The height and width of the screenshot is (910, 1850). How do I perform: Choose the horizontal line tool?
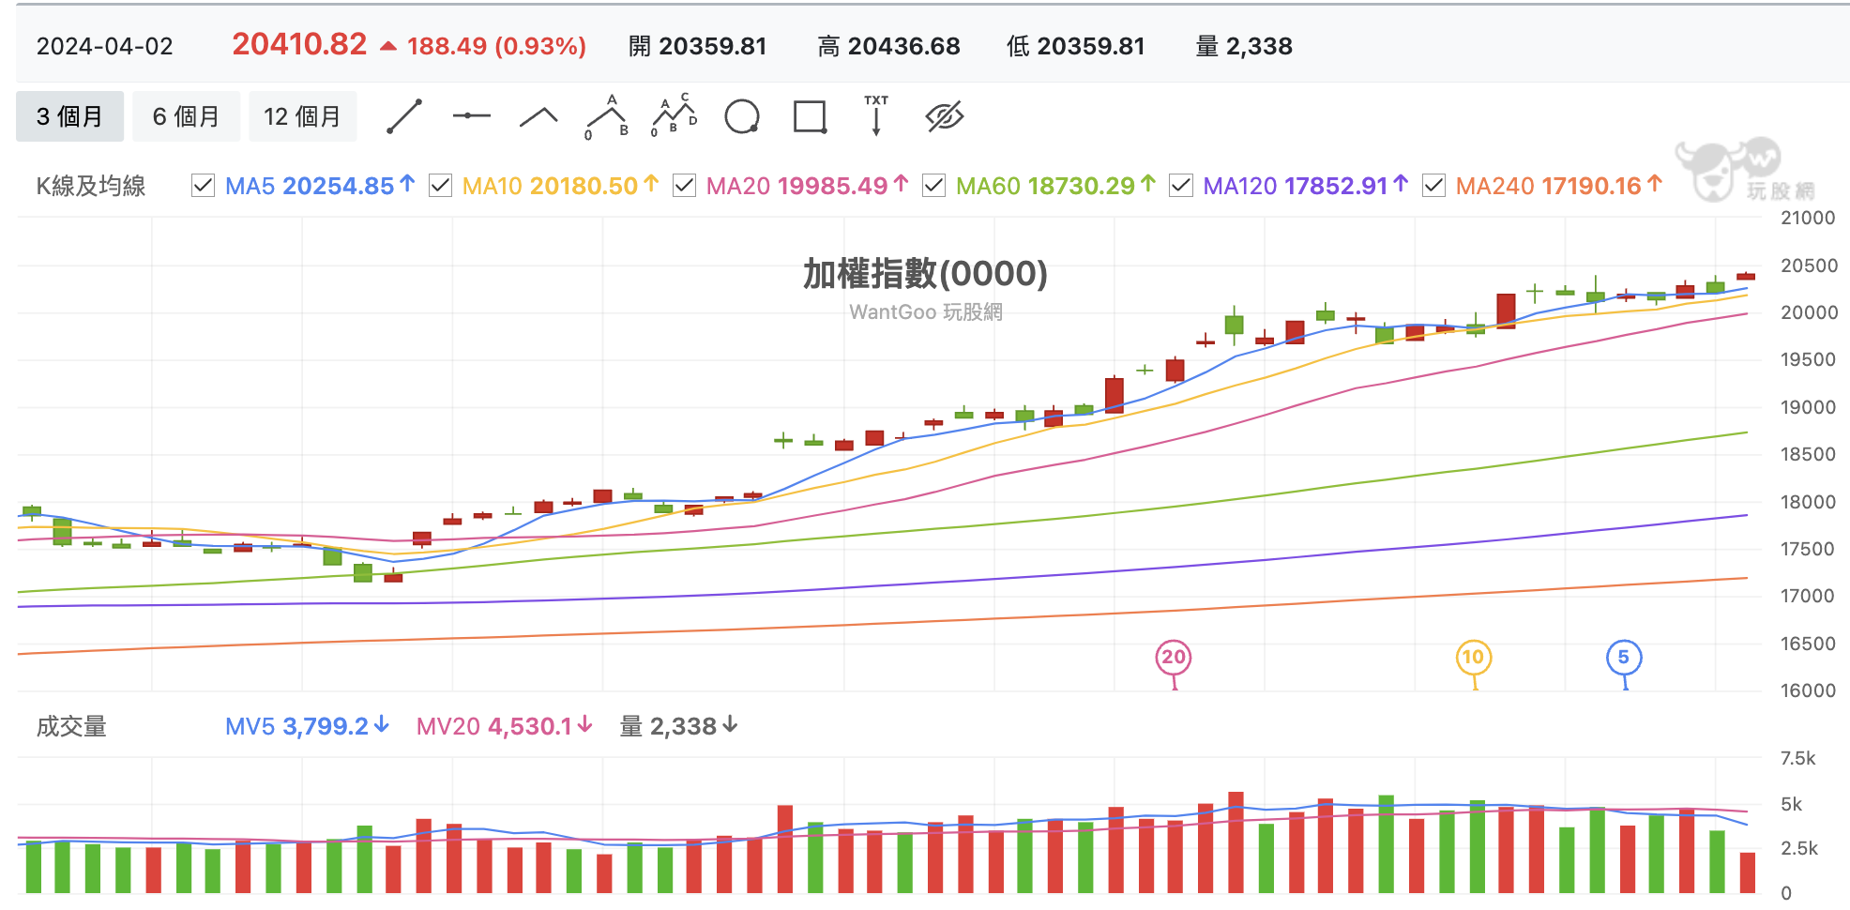pyautogui.click(x=472, y=116)
